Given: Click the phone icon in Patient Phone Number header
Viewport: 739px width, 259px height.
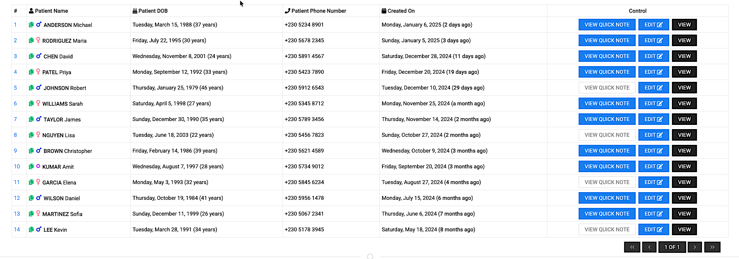Looking at the screenshot, I should click(287, 11).
